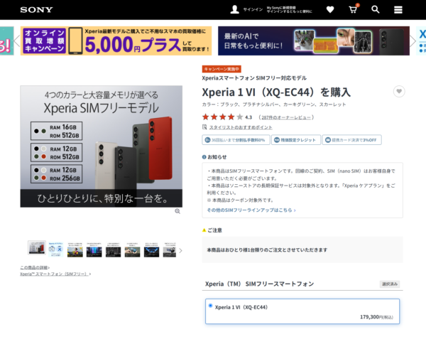Open スタイリストのおすすめポイント link
The image size is (426, 337).
pyautogui.click(x=241, y=127)
